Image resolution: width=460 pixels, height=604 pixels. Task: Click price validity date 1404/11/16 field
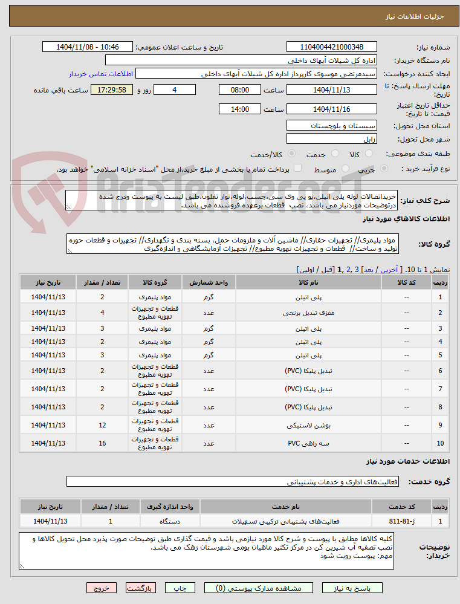click(332, 109)
